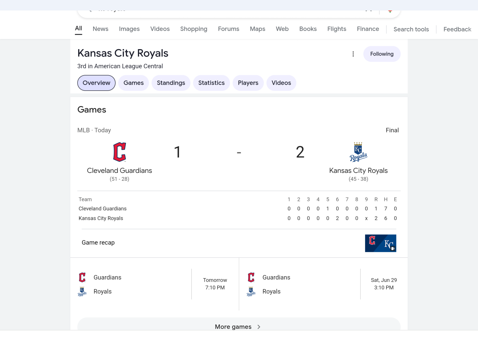Image resolution: width=478 pixels, height=351 pixels.
Task: Open Search tools
Action: pos(411,29)
